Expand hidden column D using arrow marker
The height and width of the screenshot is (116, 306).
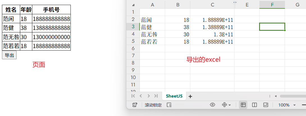(235, 2)
